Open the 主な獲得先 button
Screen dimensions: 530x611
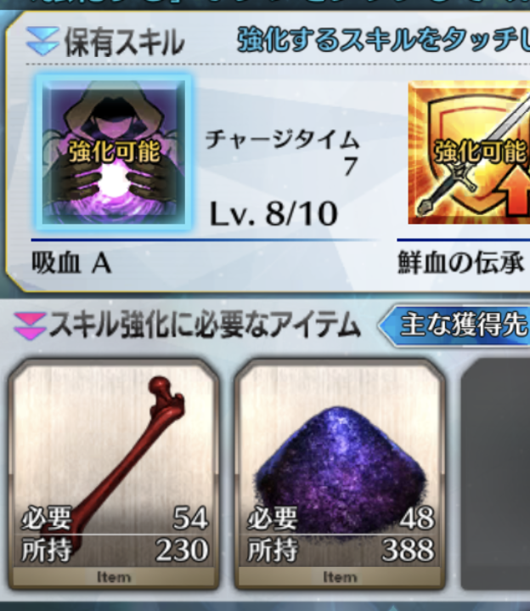tap(455, 325)
